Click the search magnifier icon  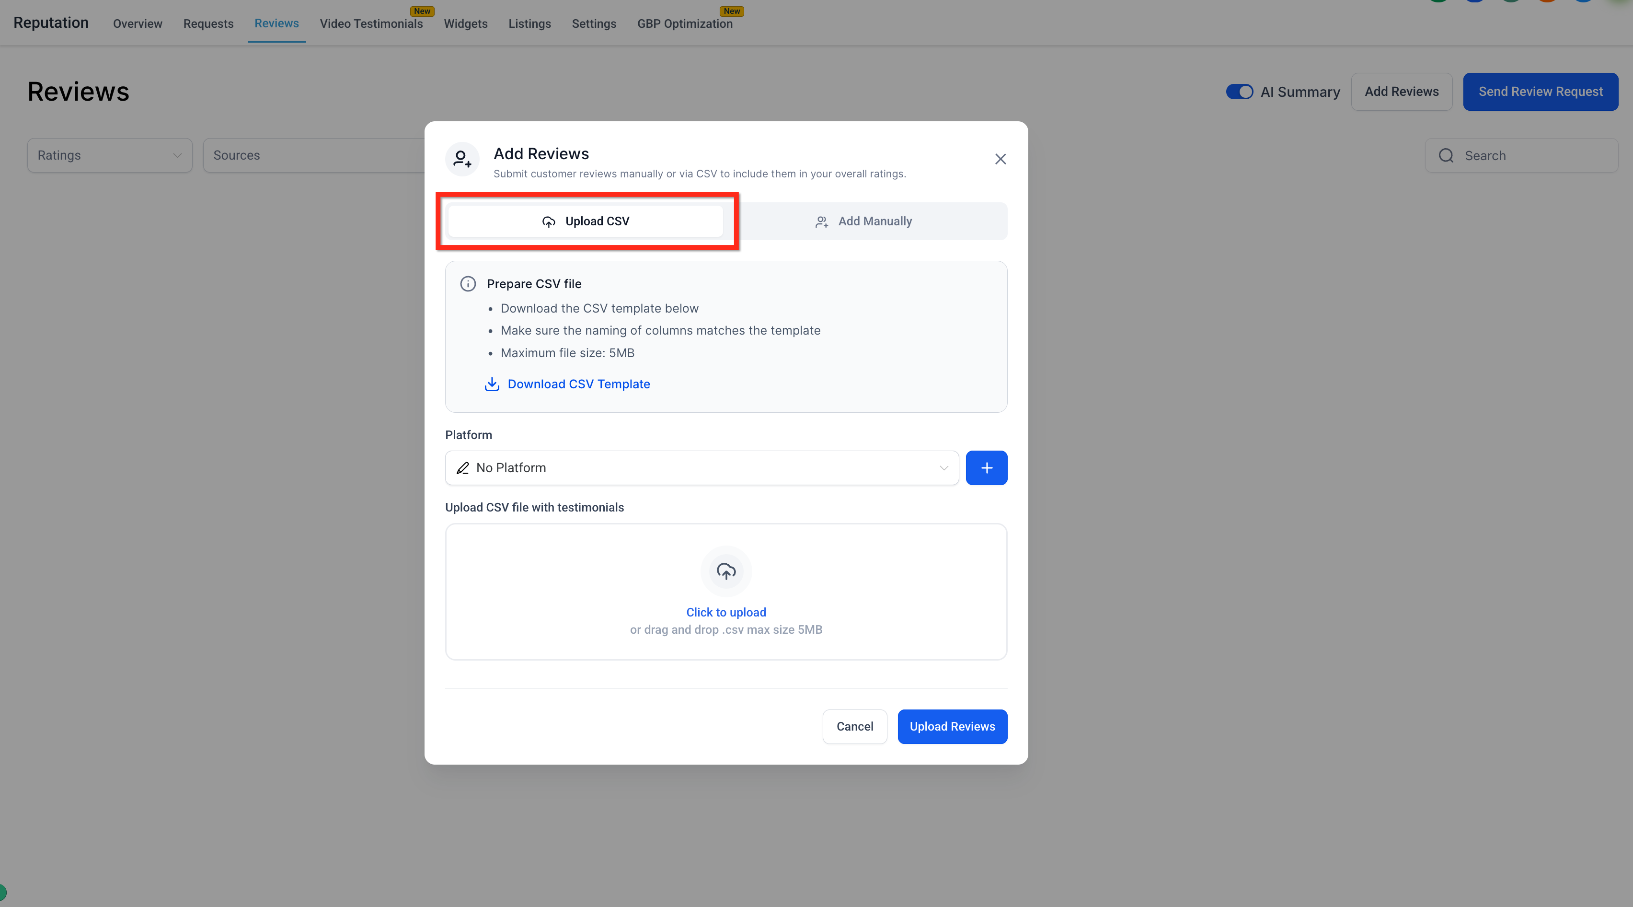coord(1446,155)
